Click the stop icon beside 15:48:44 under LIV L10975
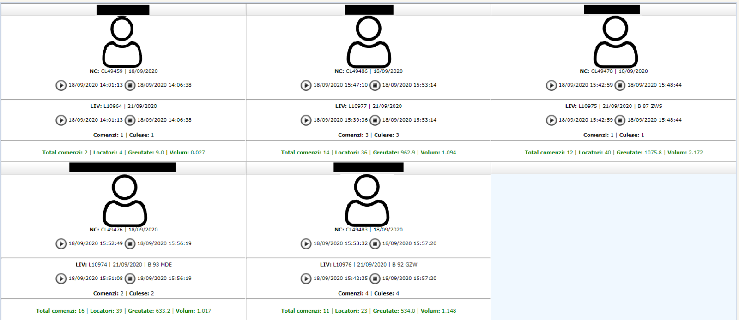Image resolution: width=739 pixels, height=320 pixels. pos(620,120)
